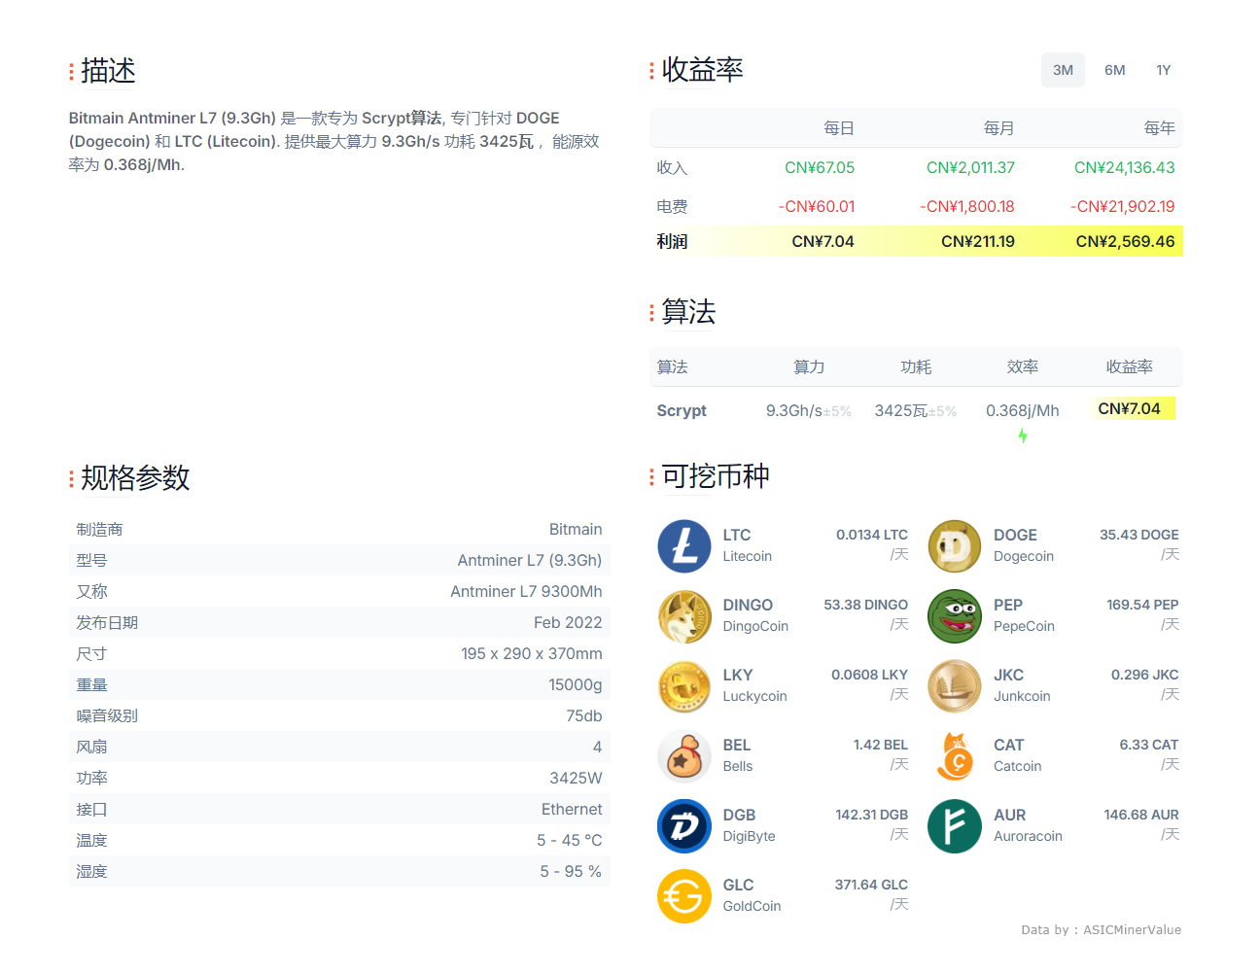The width and height of the screenshot is (1260, 975).
Task: Click the 35.43 DOGE daily yield
Action: click(1139, 535)
